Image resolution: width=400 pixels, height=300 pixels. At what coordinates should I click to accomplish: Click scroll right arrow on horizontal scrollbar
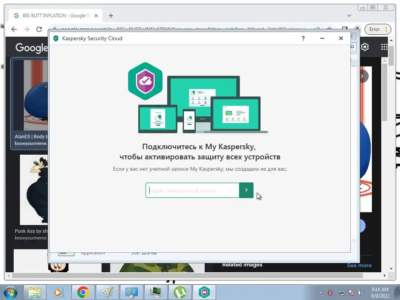click(x=384, y=275)
